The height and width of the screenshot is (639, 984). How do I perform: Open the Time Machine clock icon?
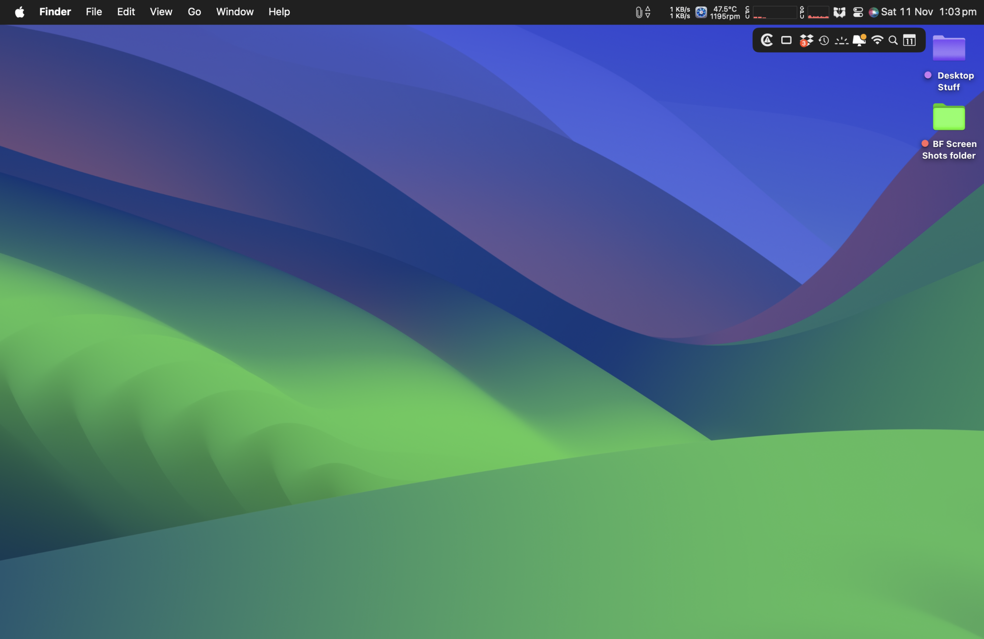pyautogui.click(x=824, y=40)
